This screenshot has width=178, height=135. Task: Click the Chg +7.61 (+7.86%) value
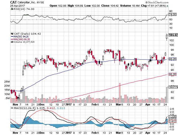click(x=153, y=6)
